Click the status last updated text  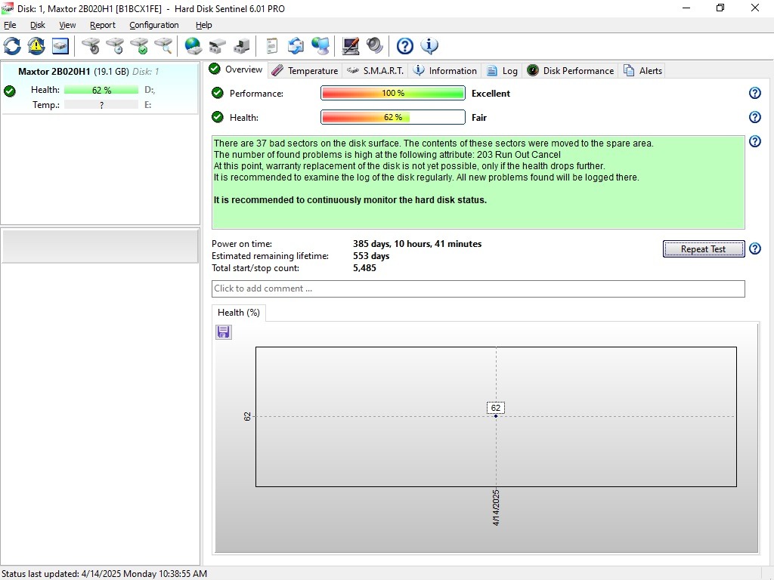(x=104, y=574)
